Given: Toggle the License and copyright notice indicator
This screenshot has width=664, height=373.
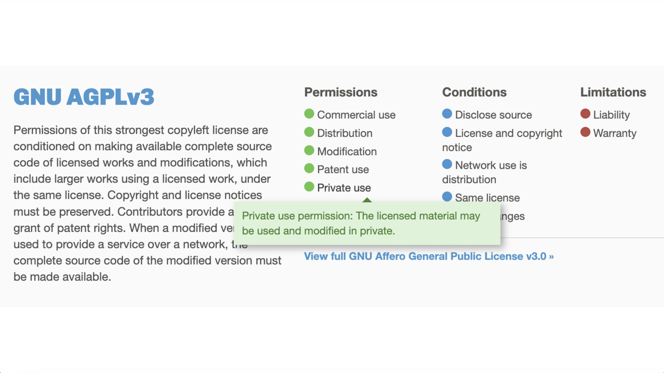Looking at the screenshot, I should [447, 132].
